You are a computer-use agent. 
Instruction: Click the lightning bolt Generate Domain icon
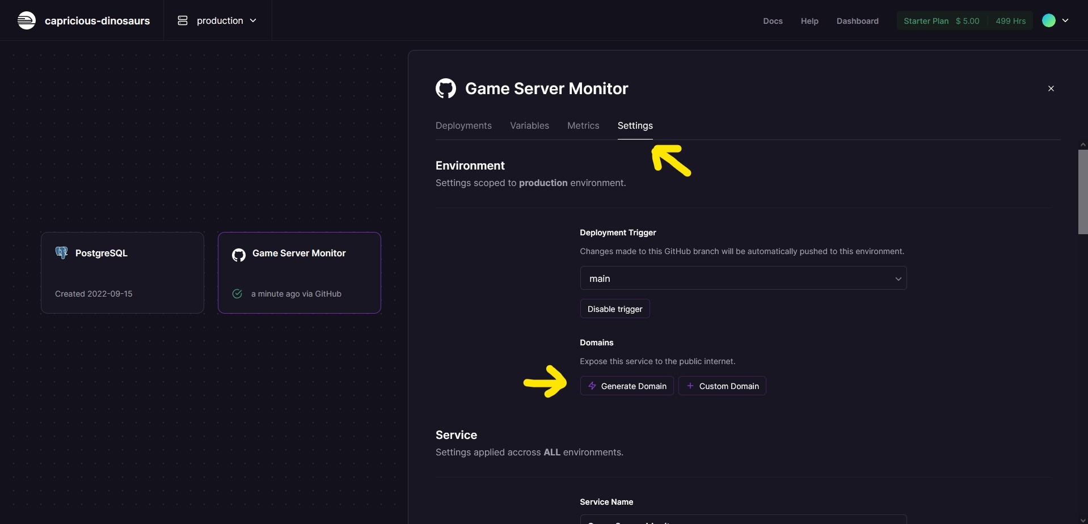coord(592,386)
